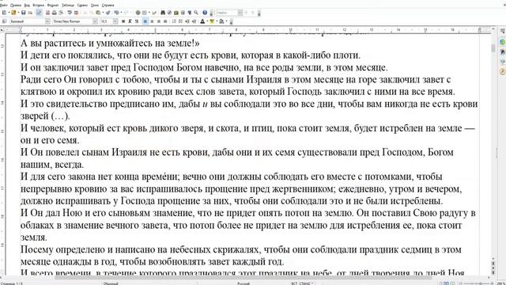Open the Print preview icon
This screenshot has width=506, height=285.
click(61, 13)
